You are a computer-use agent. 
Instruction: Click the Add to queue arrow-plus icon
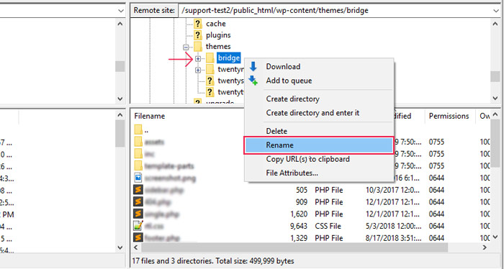pos(253,81)
